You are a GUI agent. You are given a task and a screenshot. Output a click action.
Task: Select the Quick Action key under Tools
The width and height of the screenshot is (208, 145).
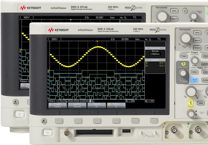[205, 72]
